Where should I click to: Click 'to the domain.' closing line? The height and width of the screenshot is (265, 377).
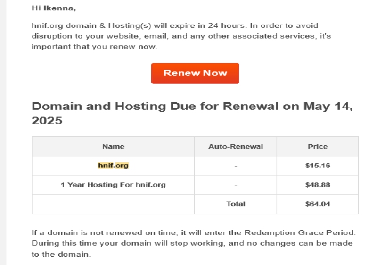click(x=61, y=254)
